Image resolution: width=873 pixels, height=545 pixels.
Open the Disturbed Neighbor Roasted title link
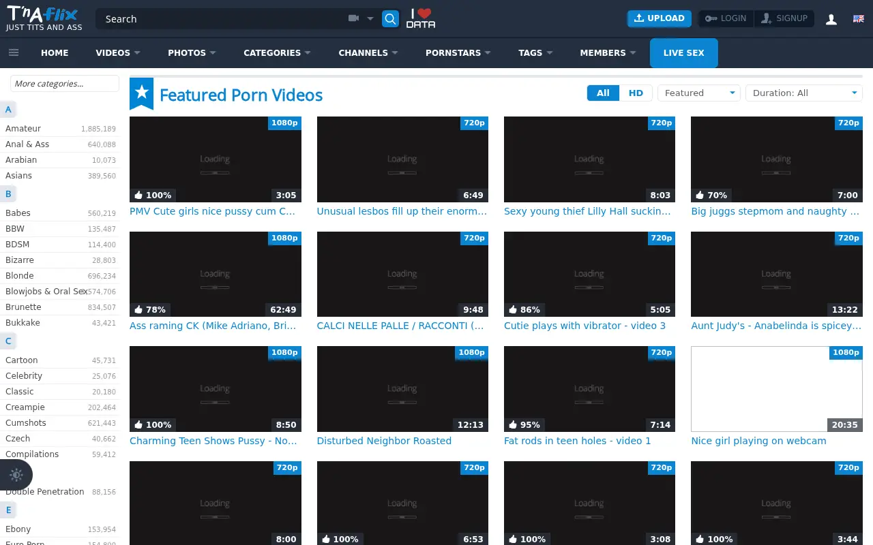click(x=384, y=441)
